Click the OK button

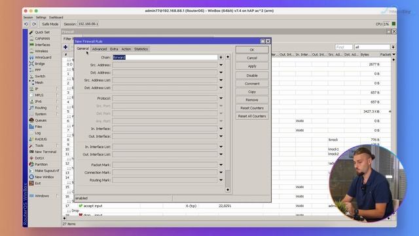click(x=252, y=50)
